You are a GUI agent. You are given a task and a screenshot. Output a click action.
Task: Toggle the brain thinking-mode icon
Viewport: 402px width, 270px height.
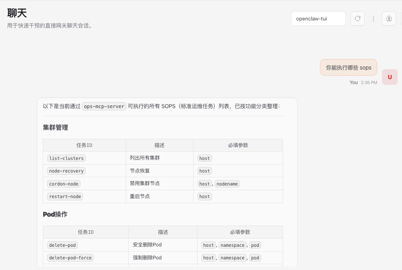point(389,18)
